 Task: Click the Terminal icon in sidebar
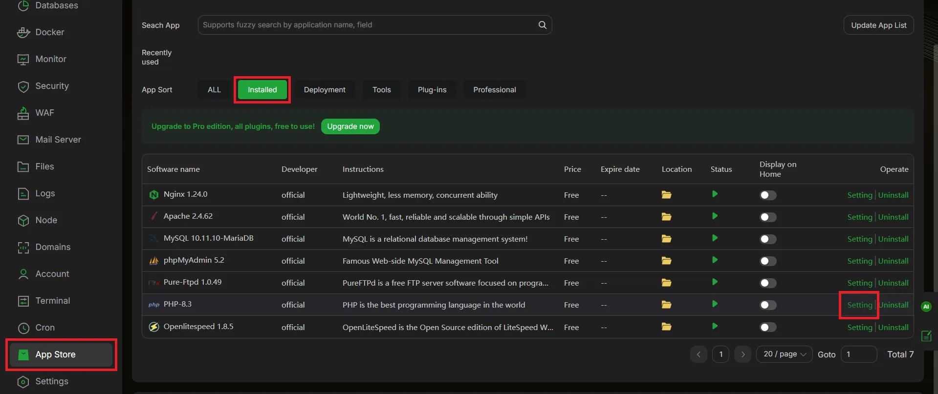tap(23, 301)
